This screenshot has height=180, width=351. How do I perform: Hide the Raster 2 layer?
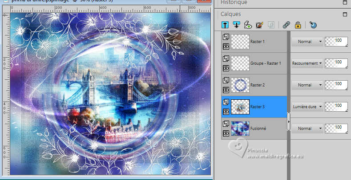(x=226, y=90)
